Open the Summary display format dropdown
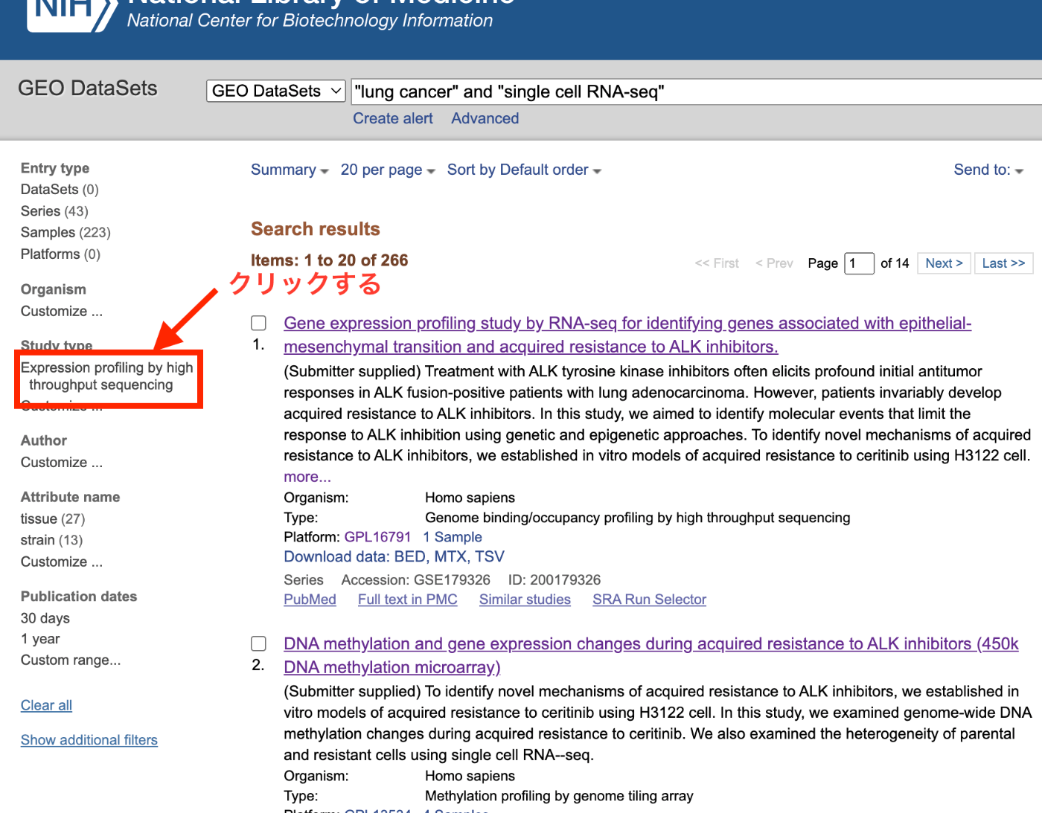 [x=290, y=170]
